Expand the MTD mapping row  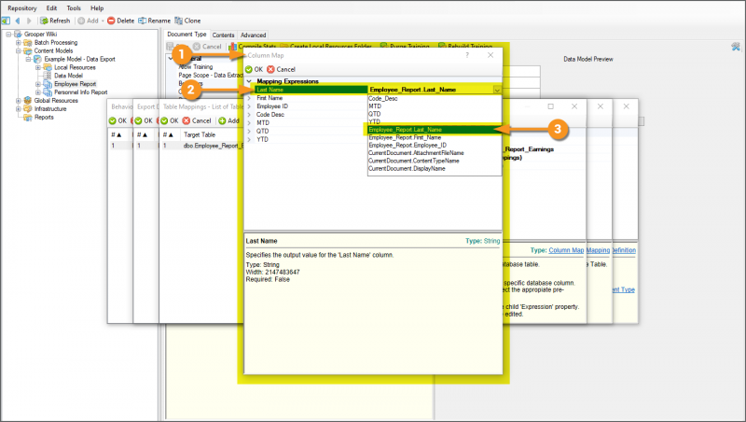[249, 123]
